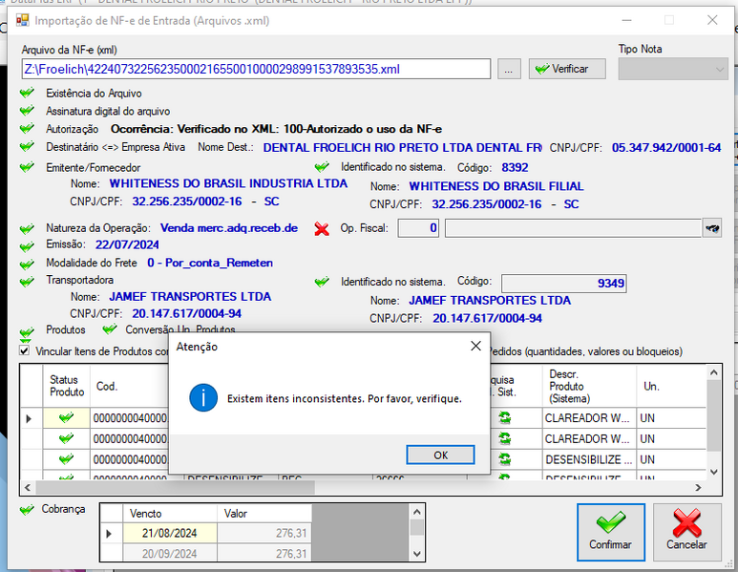Click the Op. Fiscal code field showing 0

pyautogui.click(x=418, y=228)
